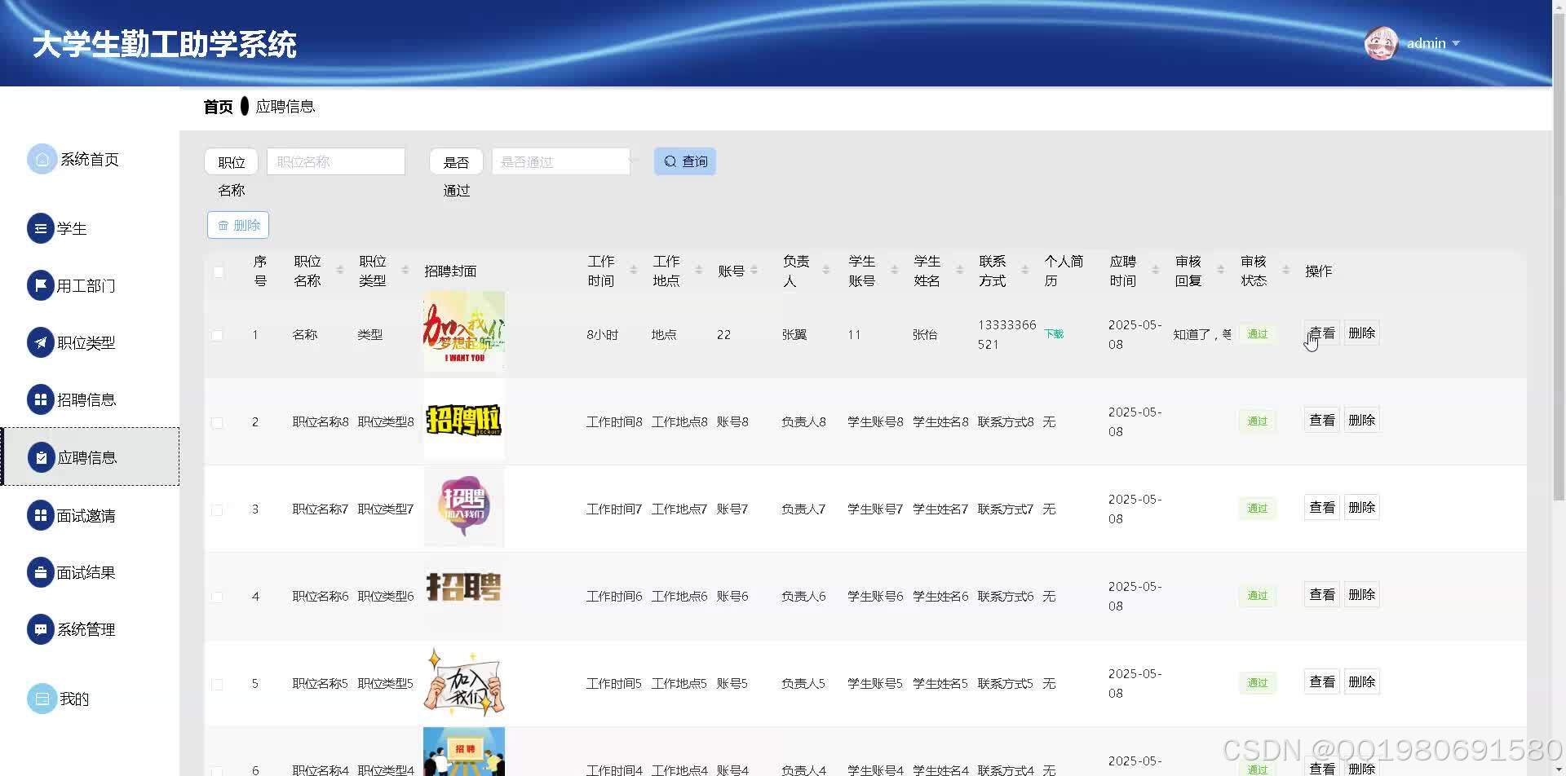The image size is (1566, 776).
Task: Click the 面试邀请 sidebar icon
Action: pyautogui.click(x=42, y=515)
